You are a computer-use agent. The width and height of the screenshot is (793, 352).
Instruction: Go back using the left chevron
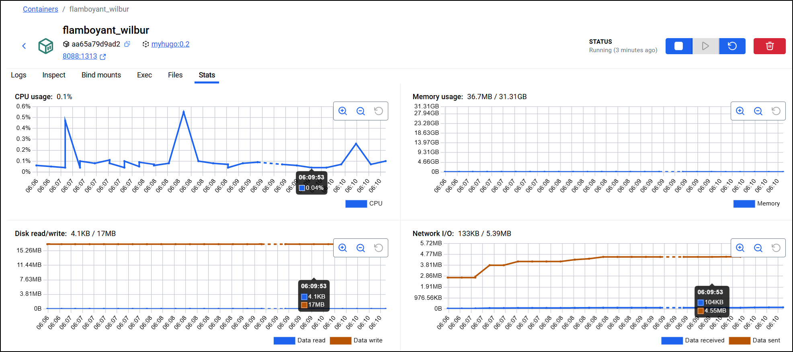(x=24, y=46)
